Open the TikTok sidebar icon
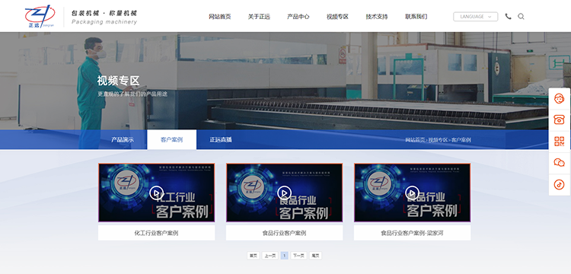 [559, 184]
